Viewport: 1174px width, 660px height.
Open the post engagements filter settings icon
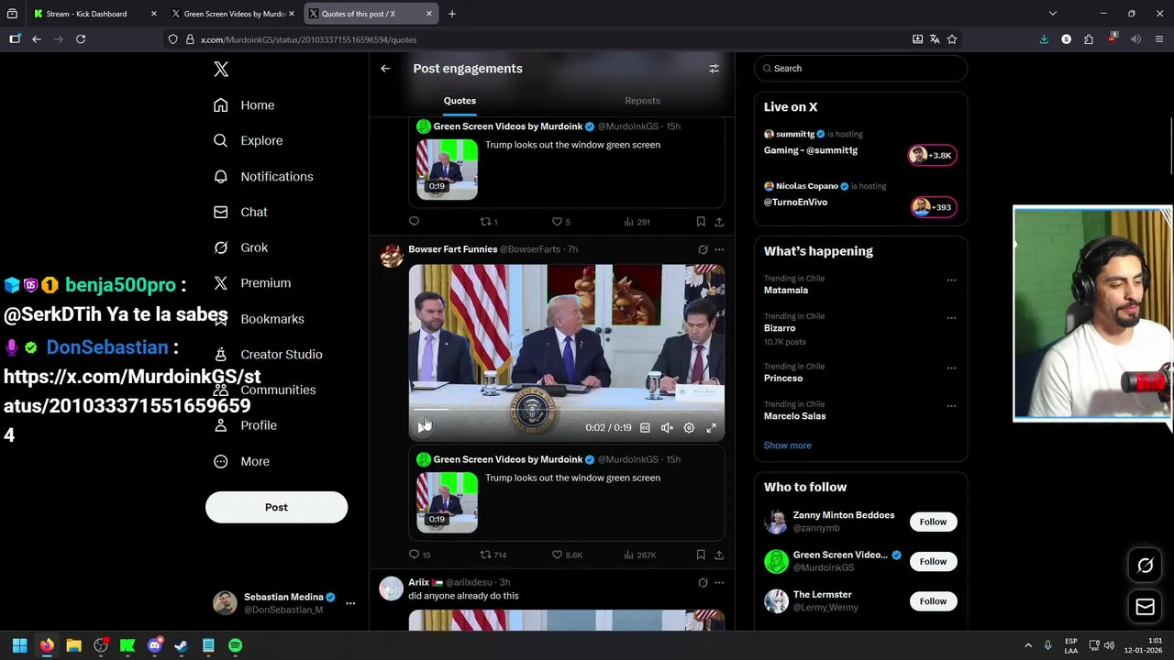click(714, 69)
